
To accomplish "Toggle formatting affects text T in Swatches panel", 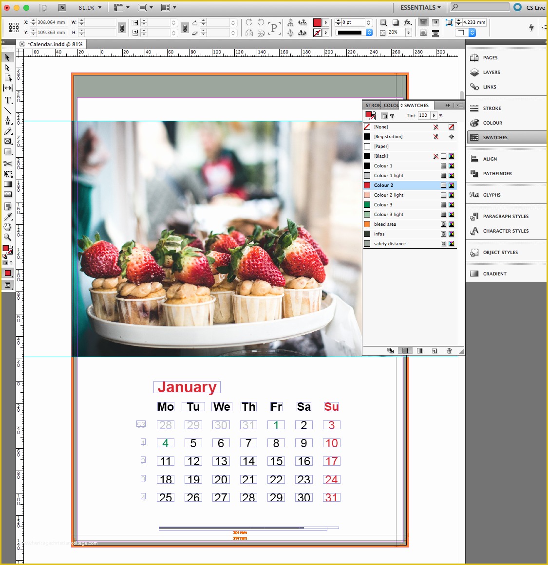I will click(x=392, y=116).
